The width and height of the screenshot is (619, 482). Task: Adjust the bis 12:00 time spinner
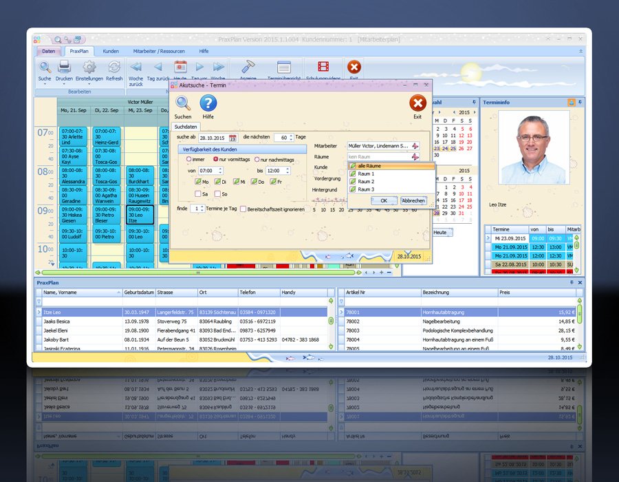[x=287, y=171]
